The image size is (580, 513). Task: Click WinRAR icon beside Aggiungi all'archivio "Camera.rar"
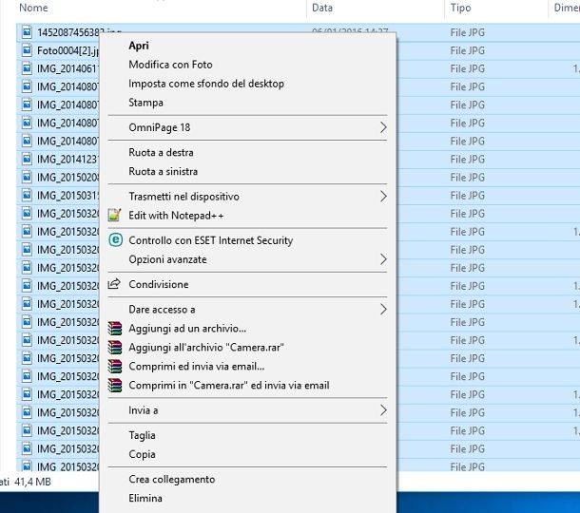point(115,347)
